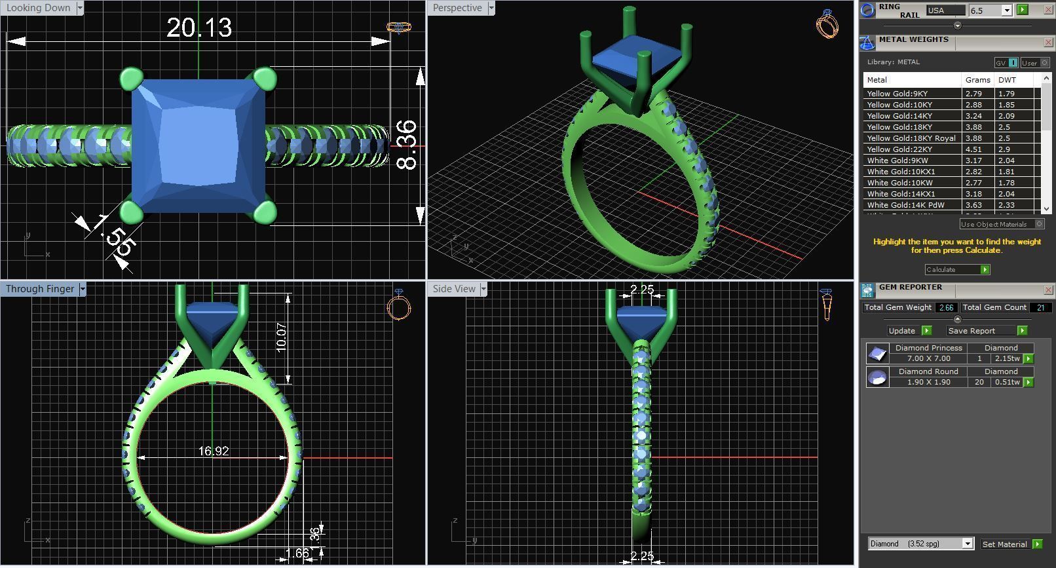Click green arrow on Diamond Princess row
Viewport: 1056px width, 568px height.
(1028, 359)
